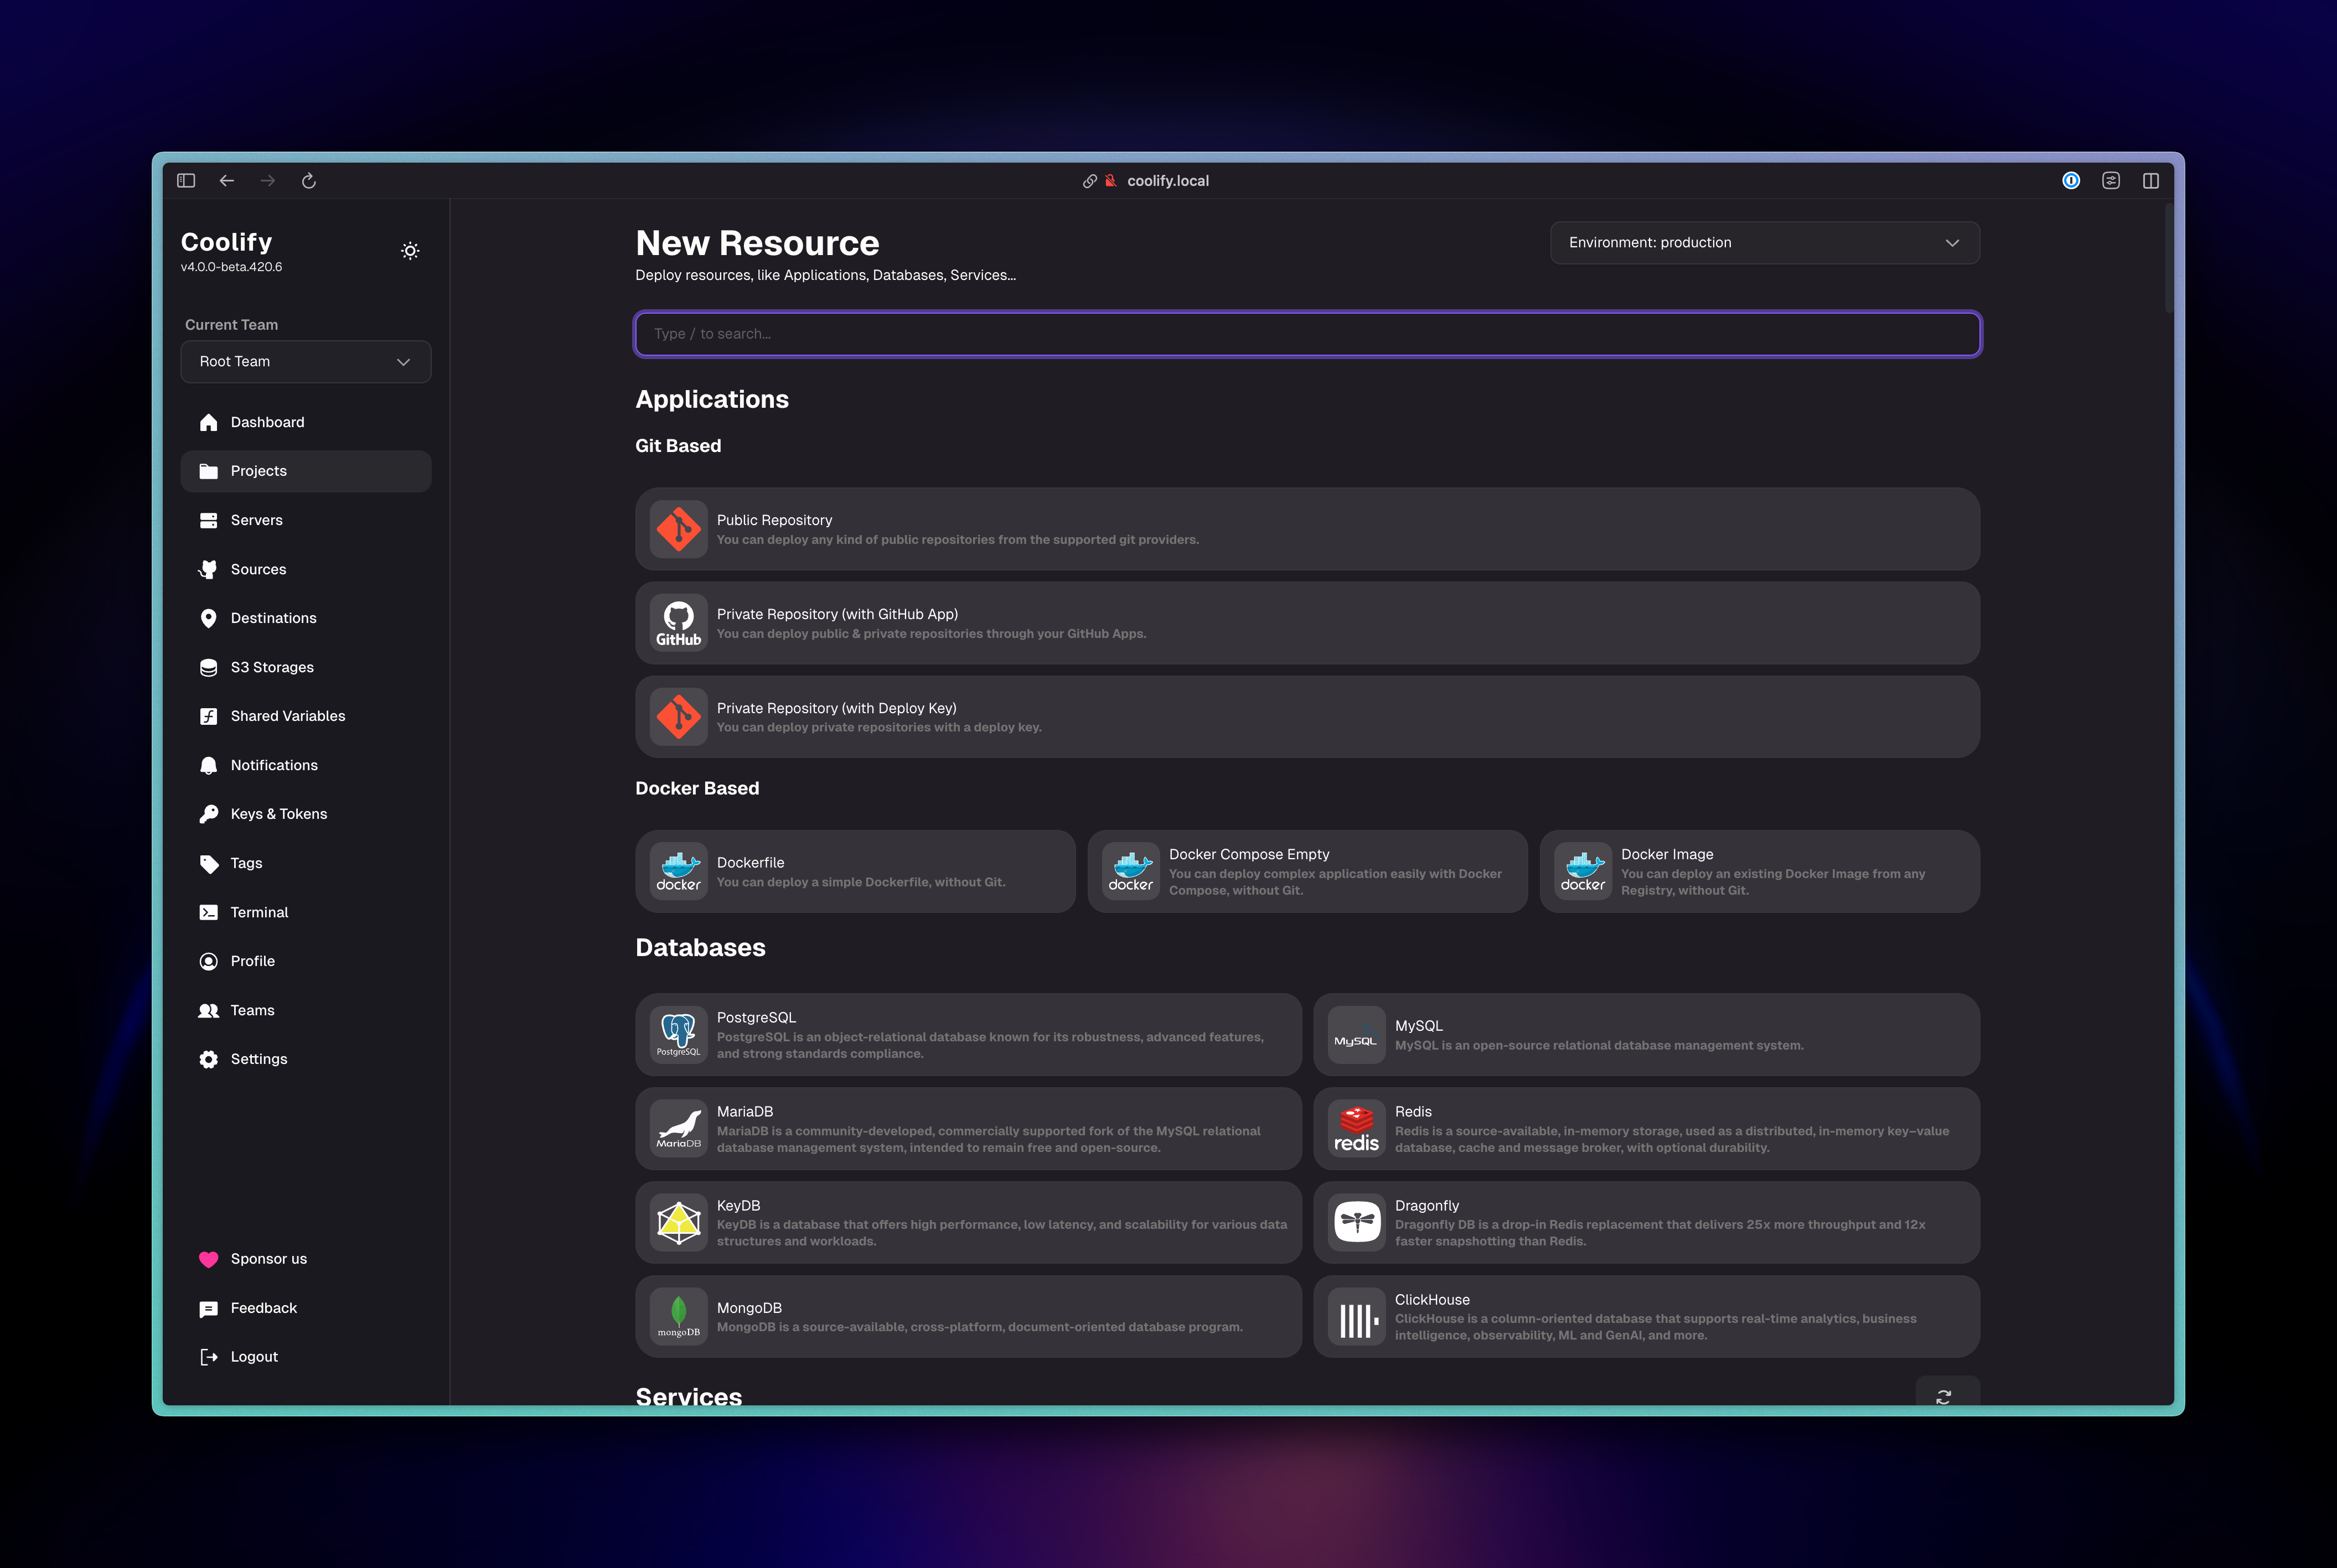Viewport: 2337px width, 1568px height.
Task: Open Settings from the sidebar menu
Action: coord(258,1058)
